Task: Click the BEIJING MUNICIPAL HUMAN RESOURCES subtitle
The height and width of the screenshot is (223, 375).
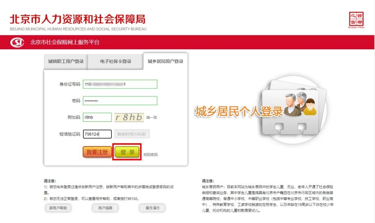Action: 78,29
